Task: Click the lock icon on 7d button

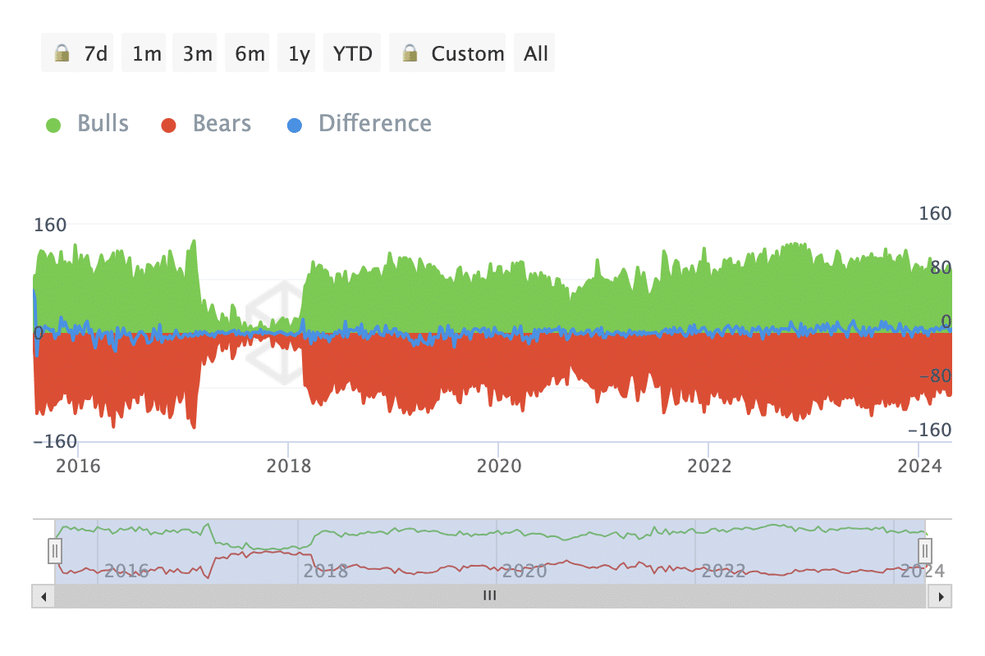Action: [62, 54]
